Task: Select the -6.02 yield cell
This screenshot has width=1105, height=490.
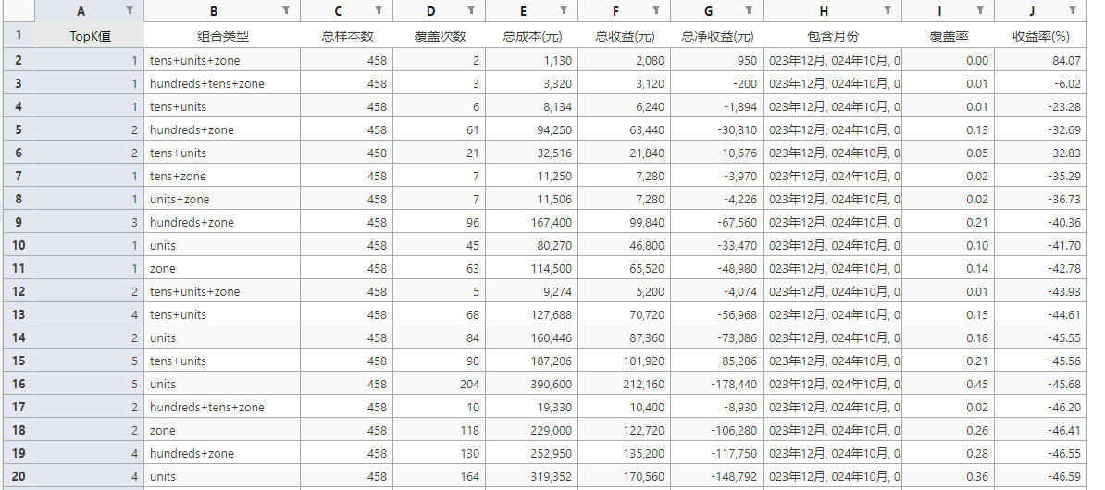Action: (1041, 84)
